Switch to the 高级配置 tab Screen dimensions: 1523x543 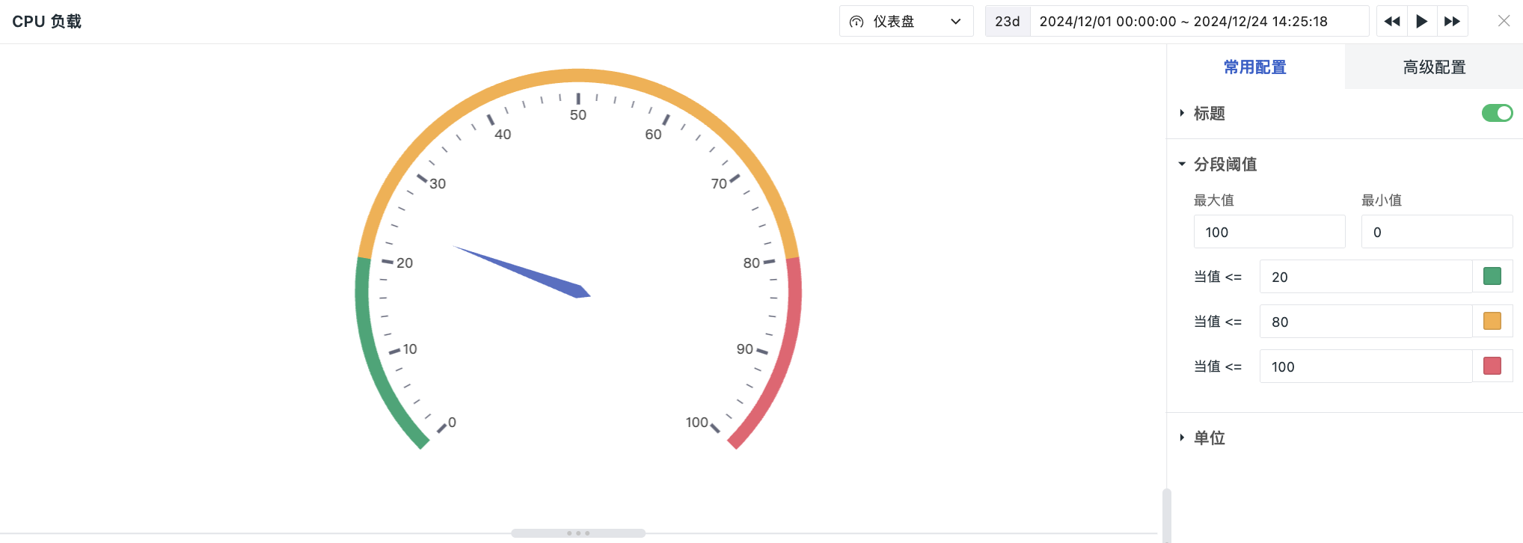coord(1433,67)
